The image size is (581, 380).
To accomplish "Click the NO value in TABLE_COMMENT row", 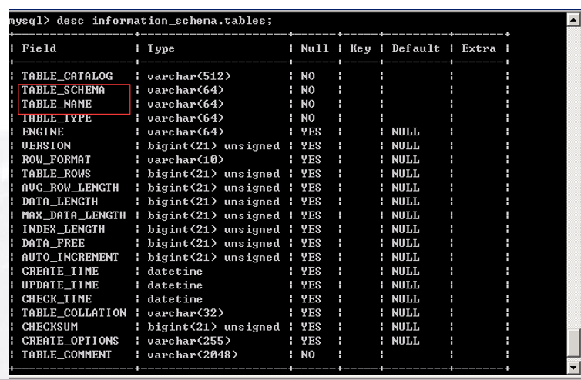I will click(308, 355).
